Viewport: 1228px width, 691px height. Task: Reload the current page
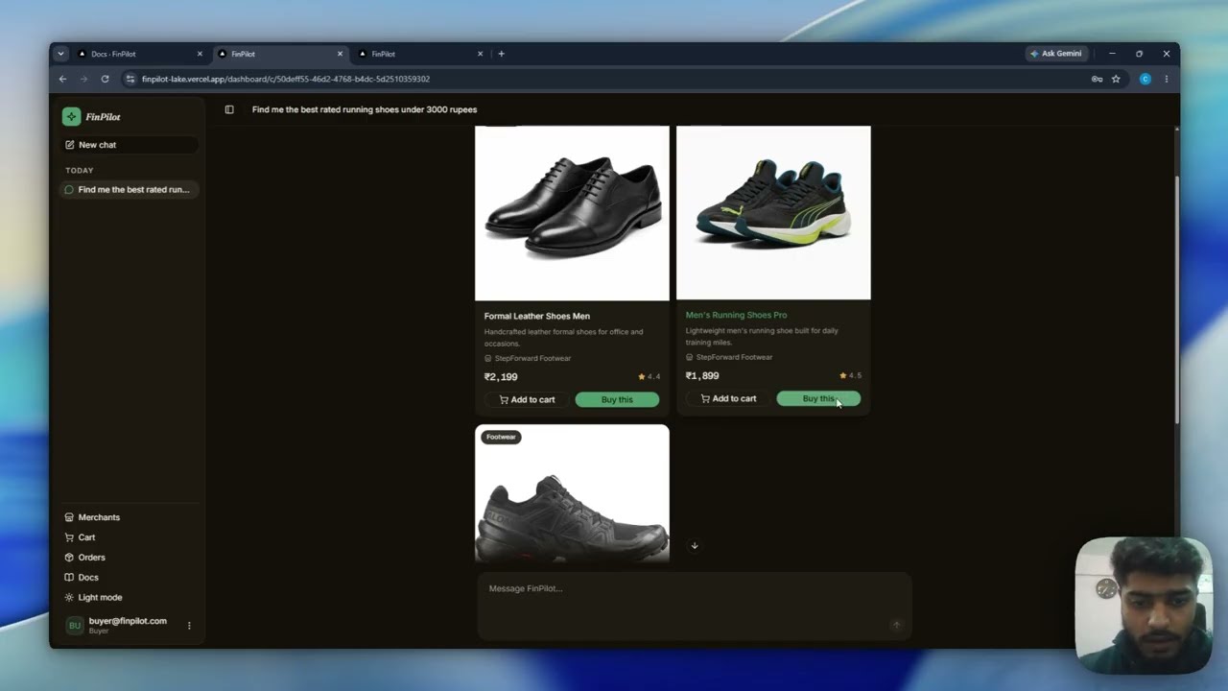click(105, 79)
